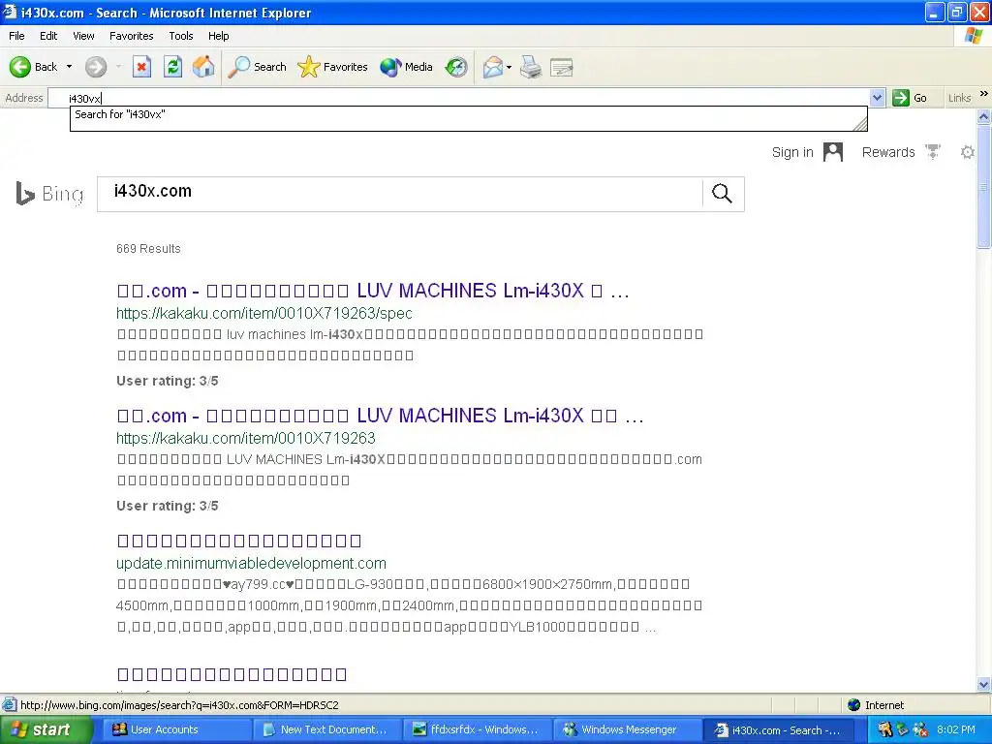Image resolution: width=992 pixels, height=744 pixels.
Task: Open the Back button history dropdown arrow
Action: coord(69,67)
